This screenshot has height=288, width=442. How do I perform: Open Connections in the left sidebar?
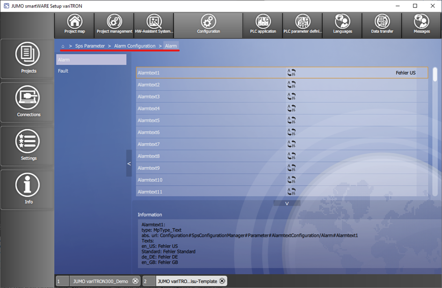[x=28, y=102]
